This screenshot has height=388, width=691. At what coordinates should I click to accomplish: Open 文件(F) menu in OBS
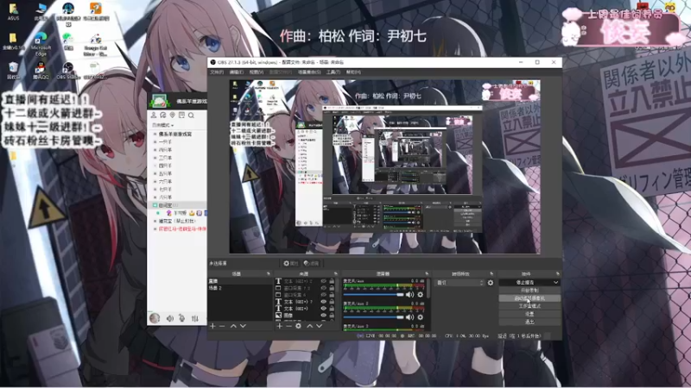(x=217, y=72)
